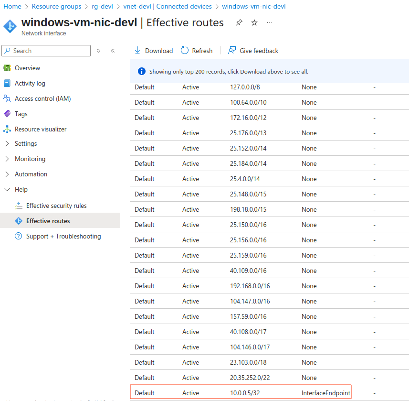Click the Tags icon in the sidebar
This screenshot has height=401, width=409.
7,114
